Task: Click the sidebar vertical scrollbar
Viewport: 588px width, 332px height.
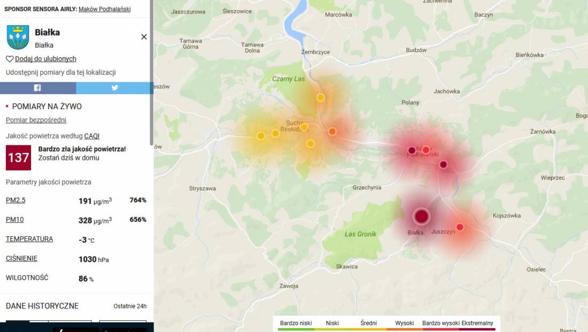Action: [x=151, y=72]
